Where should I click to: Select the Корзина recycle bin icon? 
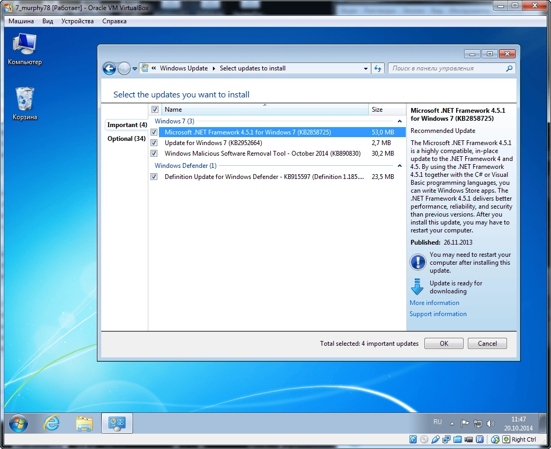24,104
